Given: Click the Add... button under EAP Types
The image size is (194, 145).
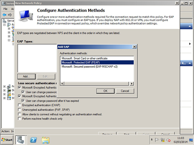Looking at the screenshot, I should (26, 77).
